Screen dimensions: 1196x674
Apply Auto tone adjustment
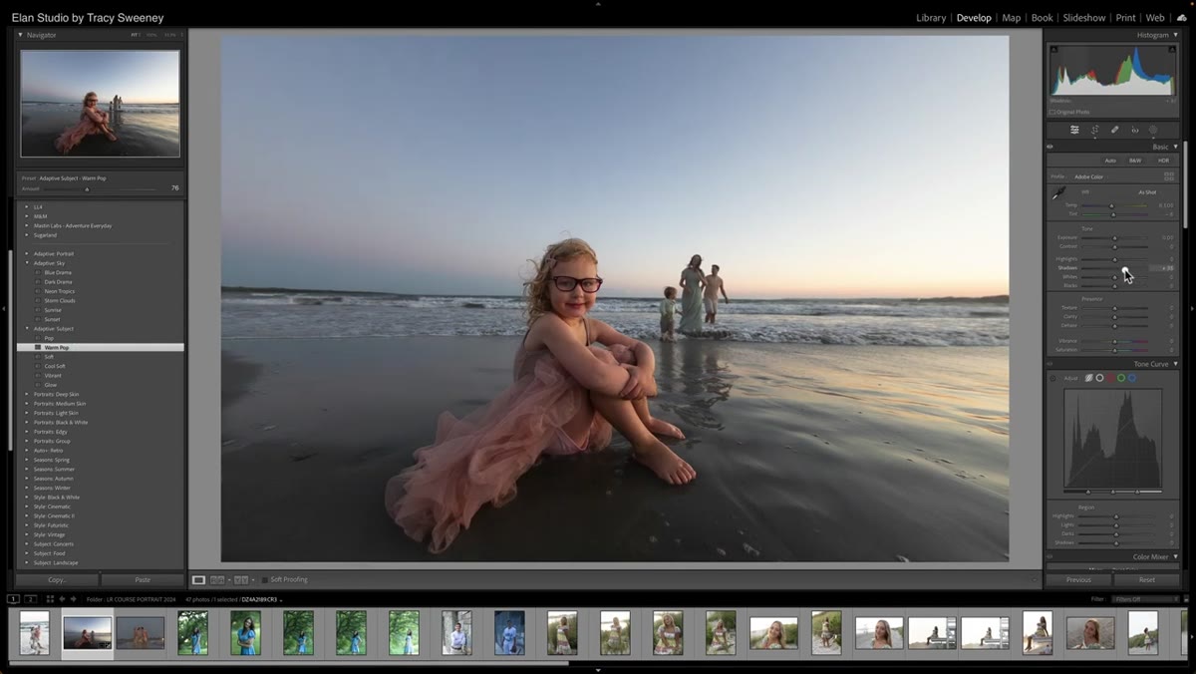(x=1110, y=161)
